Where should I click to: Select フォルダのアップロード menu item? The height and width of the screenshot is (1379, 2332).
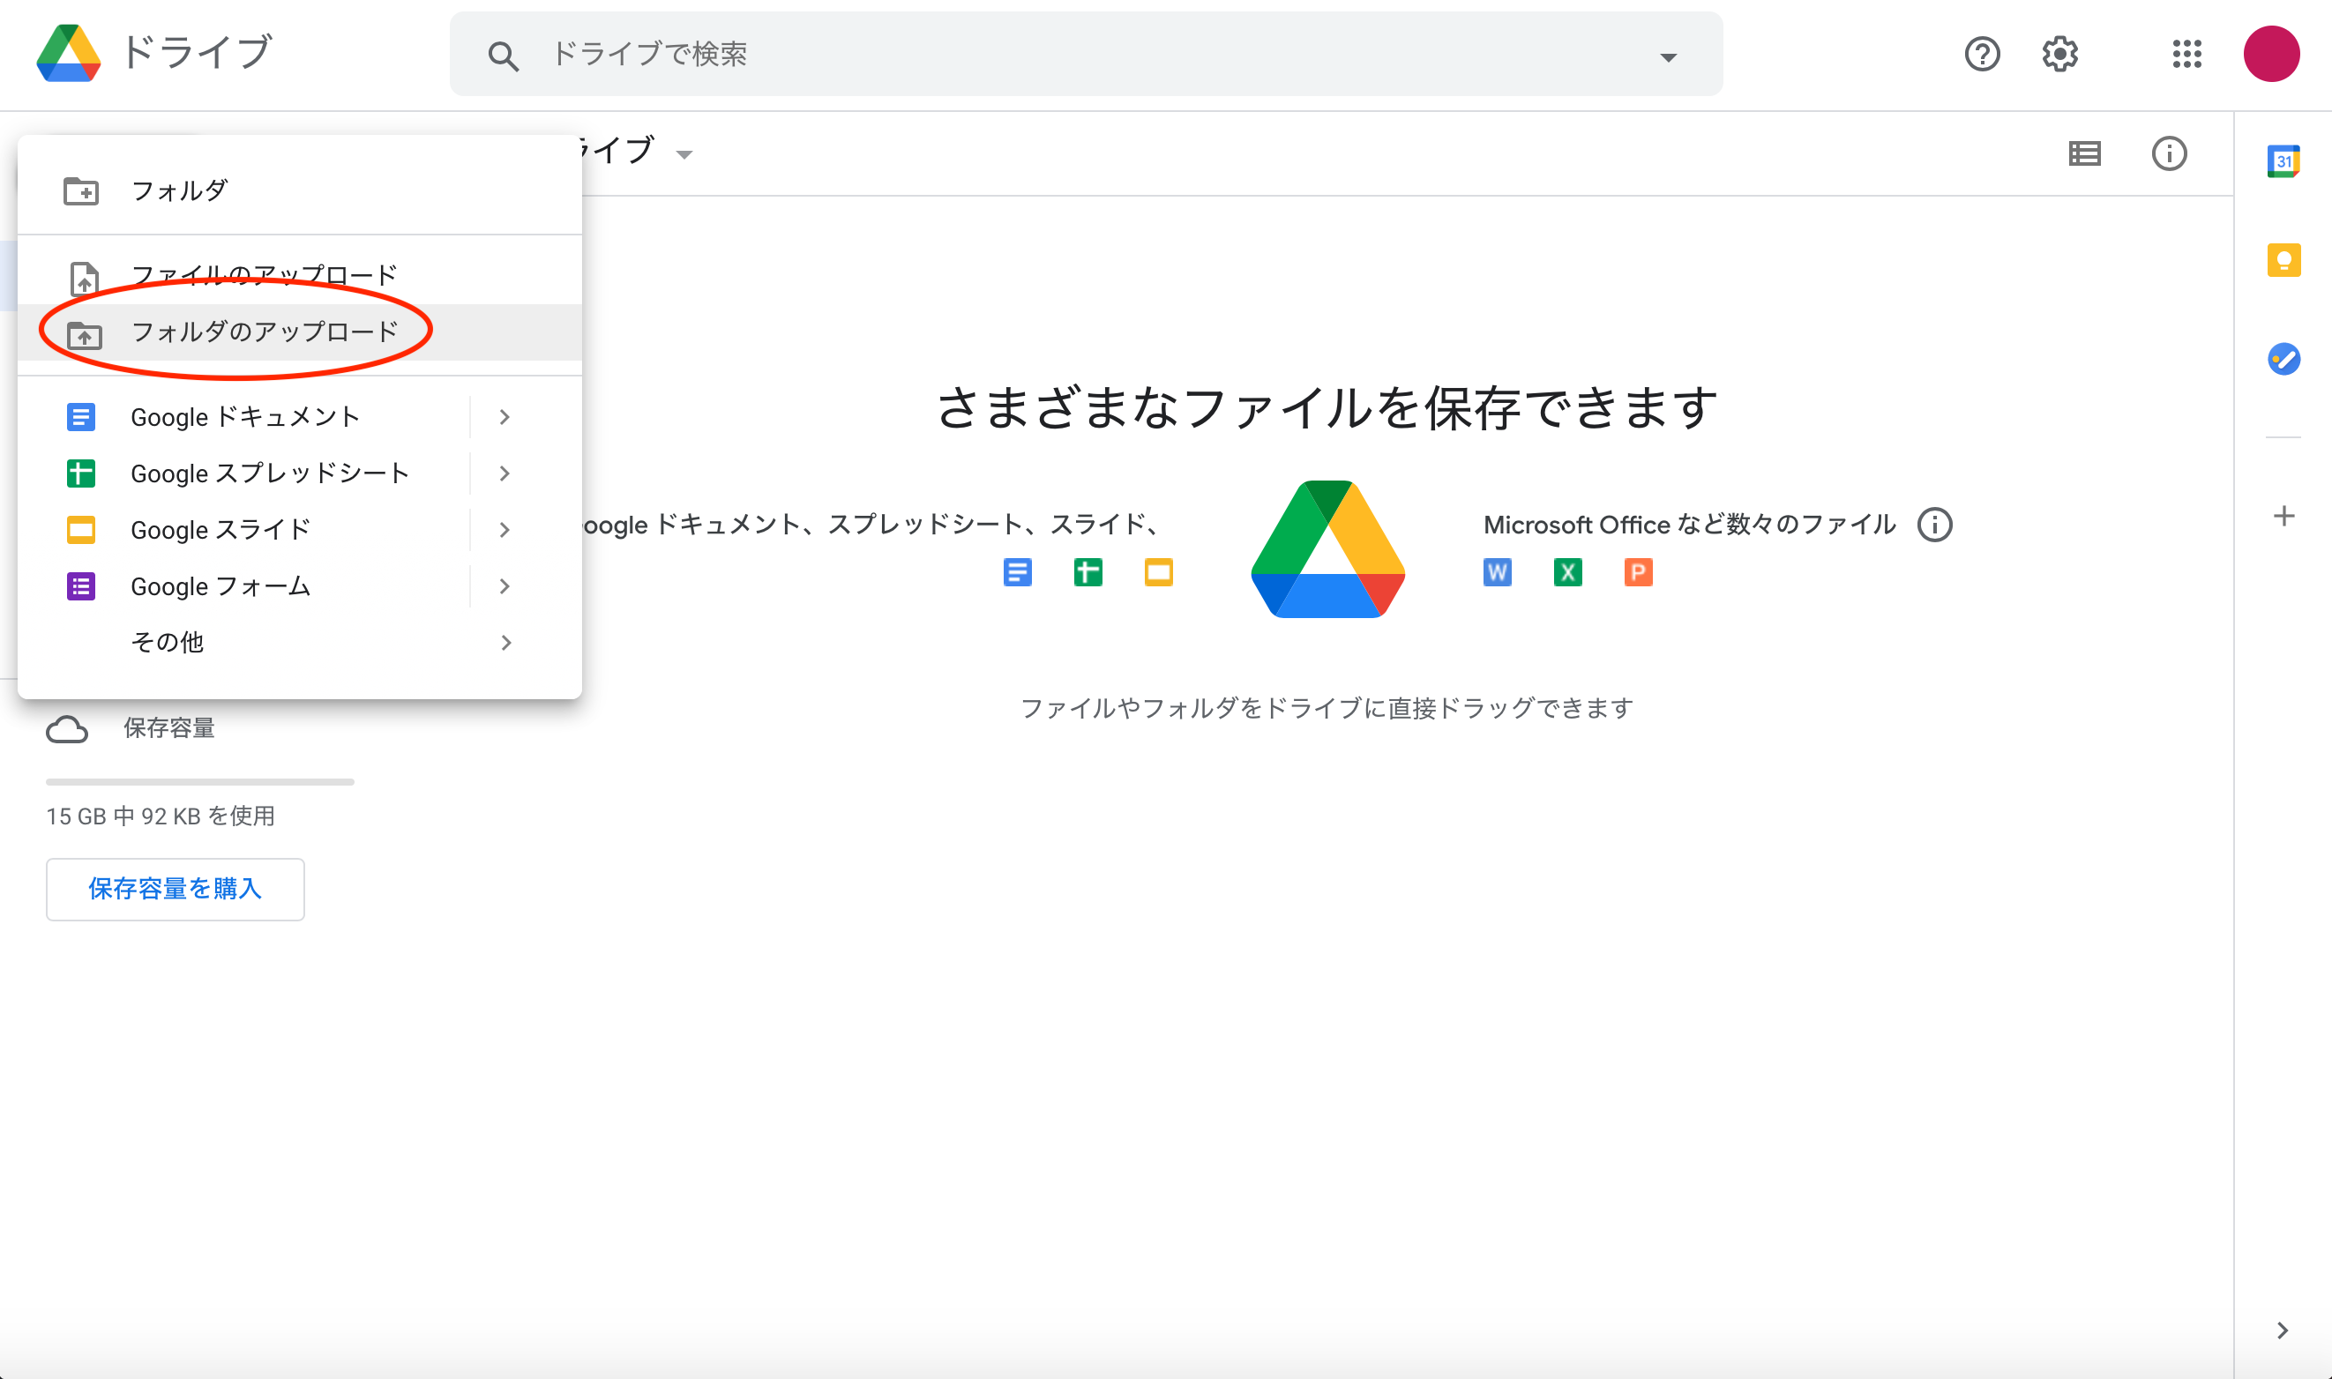pyautogui.click(x=299, y=332)
